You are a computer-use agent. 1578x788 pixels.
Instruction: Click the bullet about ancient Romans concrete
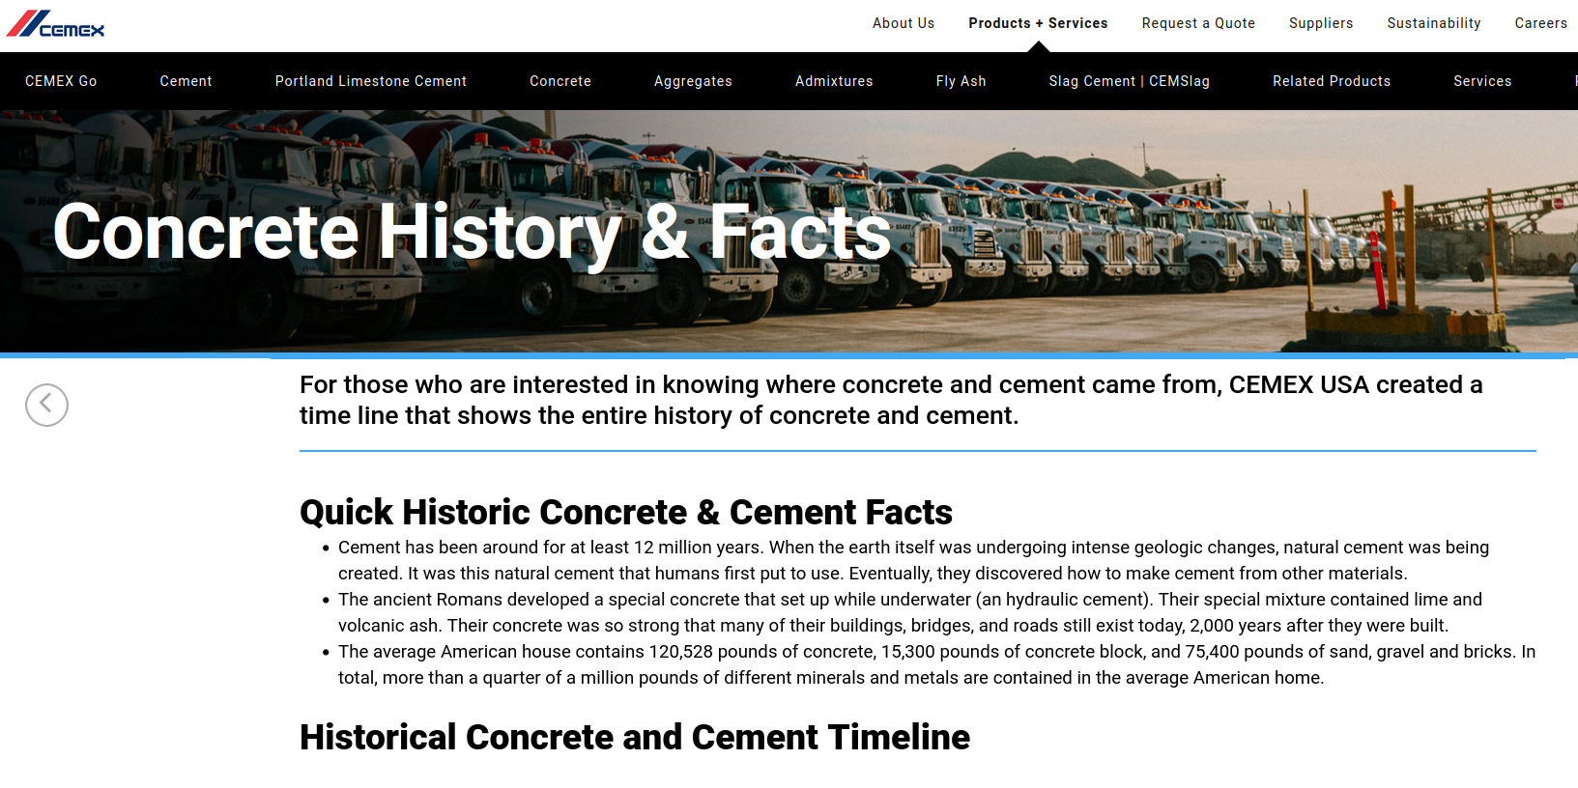point(910,612)
